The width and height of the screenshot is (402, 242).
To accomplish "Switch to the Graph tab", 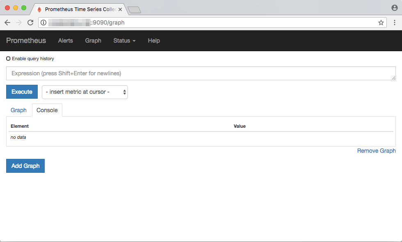I will [18, 110].
